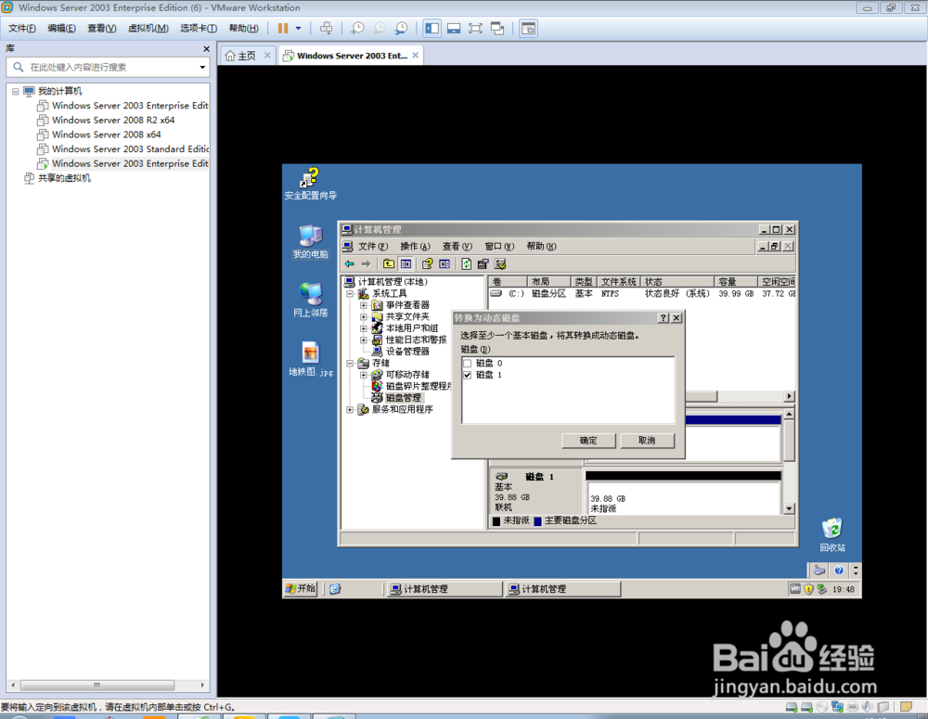Select Windows Server 2008 R2 x64 in library
The width and height of the screenshot is (928, 719).
tap(113, 120)
